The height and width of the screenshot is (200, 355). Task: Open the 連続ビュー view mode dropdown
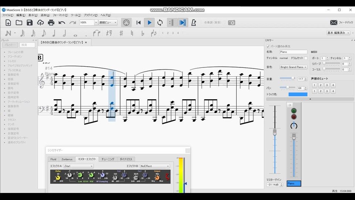pyautogui.click(x=108, y=23)
